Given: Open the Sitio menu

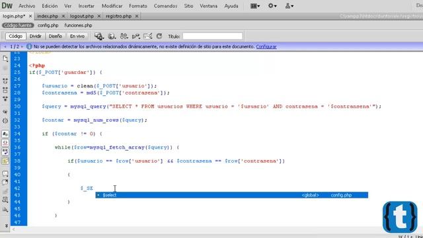Looking at the screenshot, I should (x=188, y=6).
